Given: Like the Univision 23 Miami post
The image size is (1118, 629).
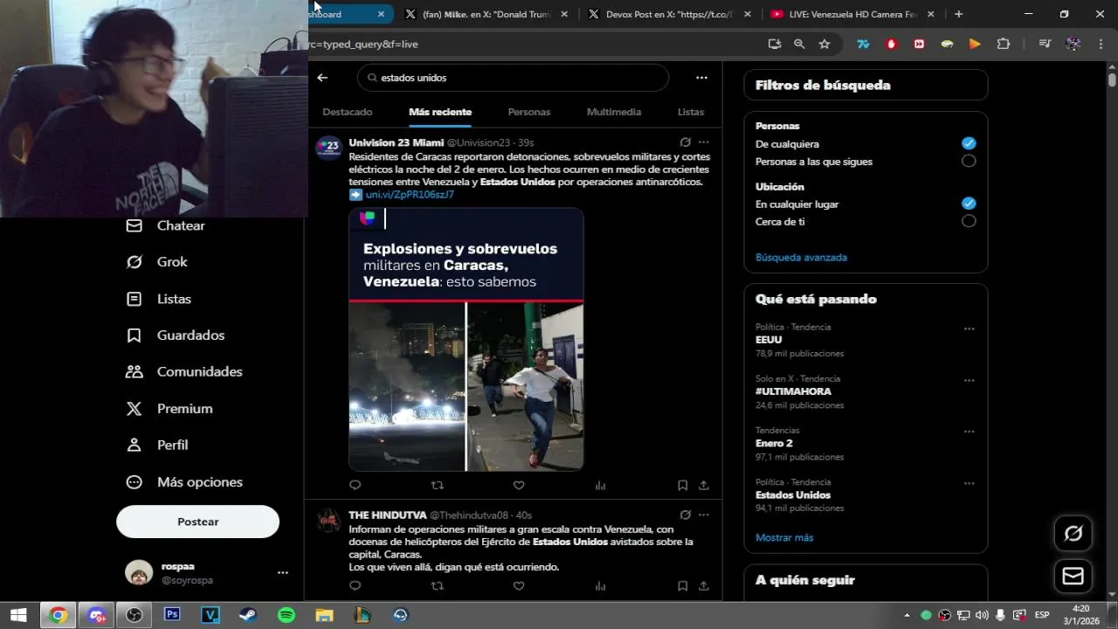Looking at the screenshot, I should click(x=519, y=486).
